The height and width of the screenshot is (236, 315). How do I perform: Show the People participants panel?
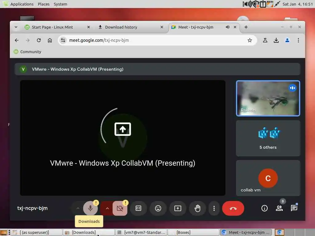(x=279, y=208)
